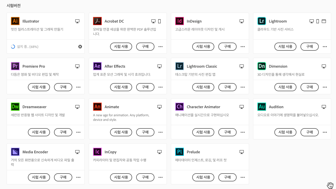
Task: Click the 시험버전 section heading
Action: [x=13, y=6]
